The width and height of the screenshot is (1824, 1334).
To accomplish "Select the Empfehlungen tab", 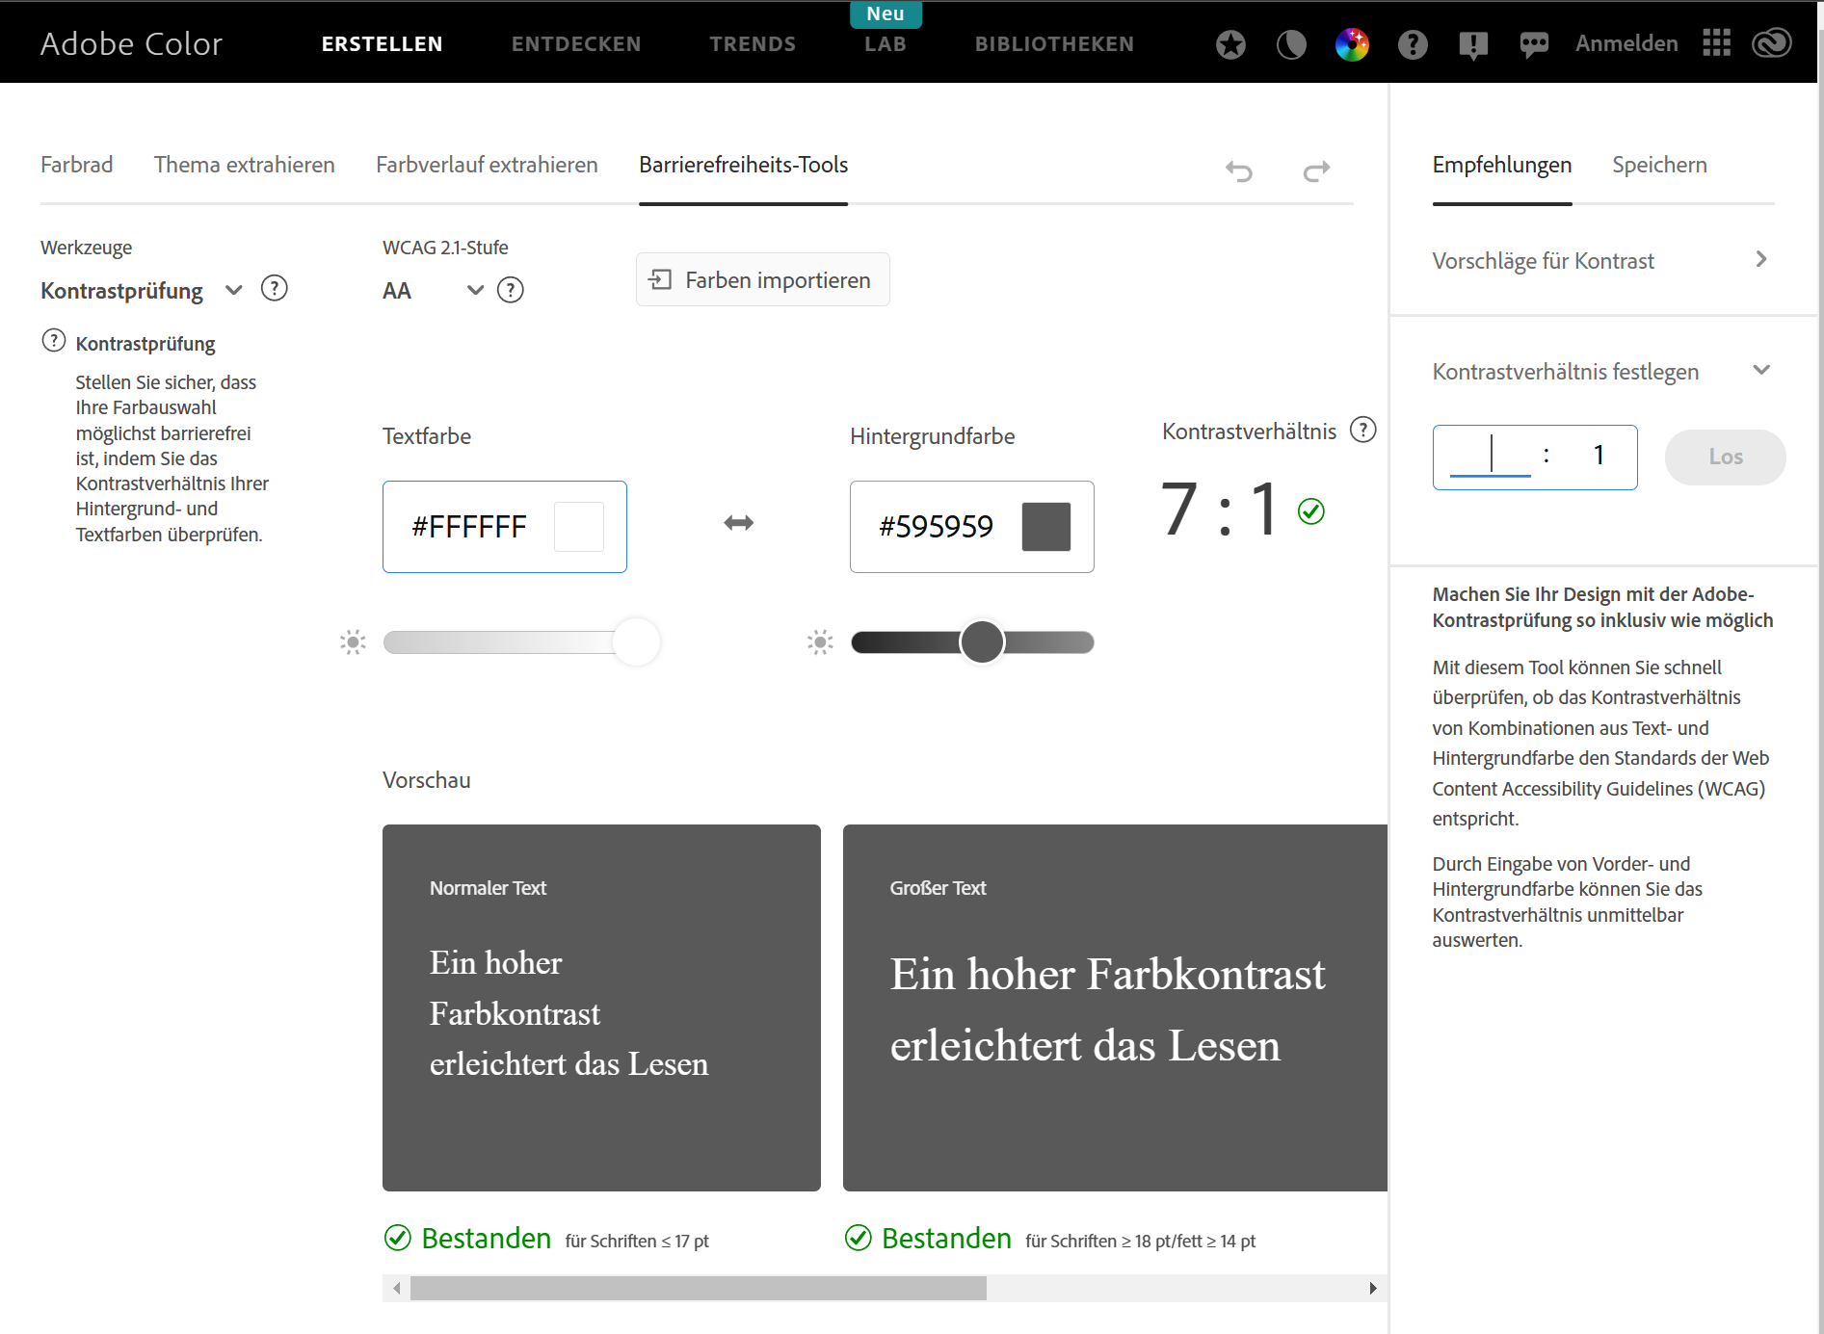I will pos(1502,165).
